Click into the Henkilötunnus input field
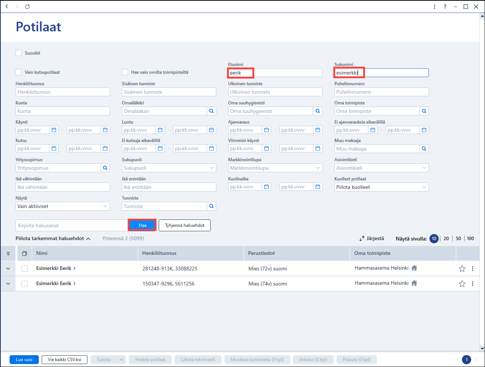Screen dimensions: 485x367 tap(63, 92)
